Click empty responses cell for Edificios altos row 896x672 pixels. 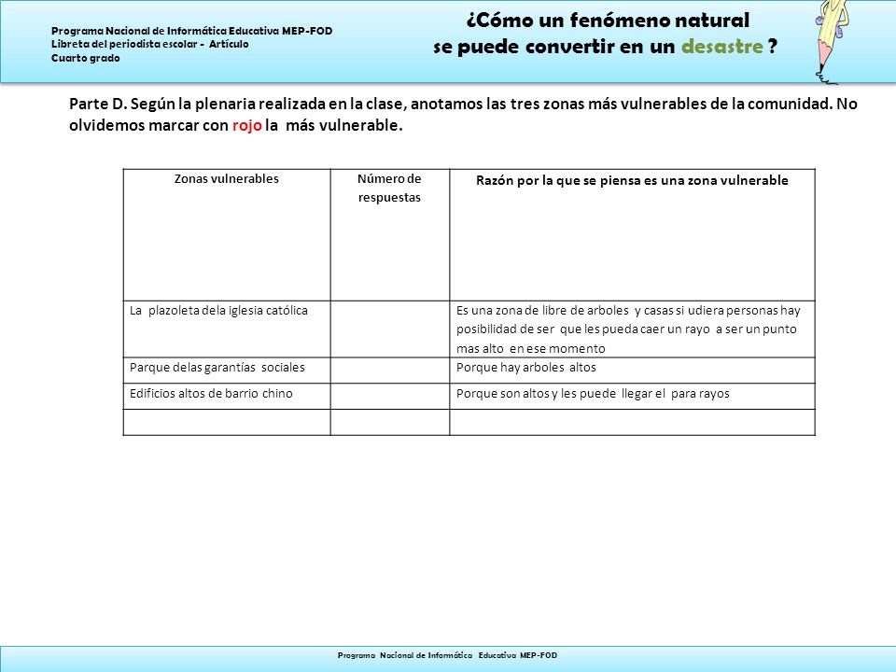(390, 396)
